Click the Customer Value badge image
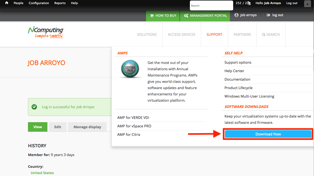Viewport: 314px width, 176px height. click(130, 69)
